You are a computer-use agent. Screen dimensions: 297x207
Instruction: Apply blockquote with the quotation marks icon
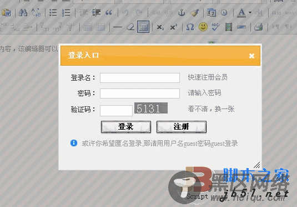click(109, 13)
